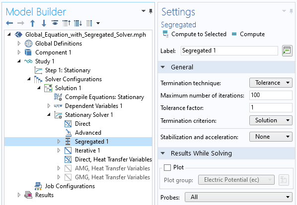Move node down with the down arrow icon
Viewport: 297px width, 205px height.
pyautogui.click(x=44, y=23)
